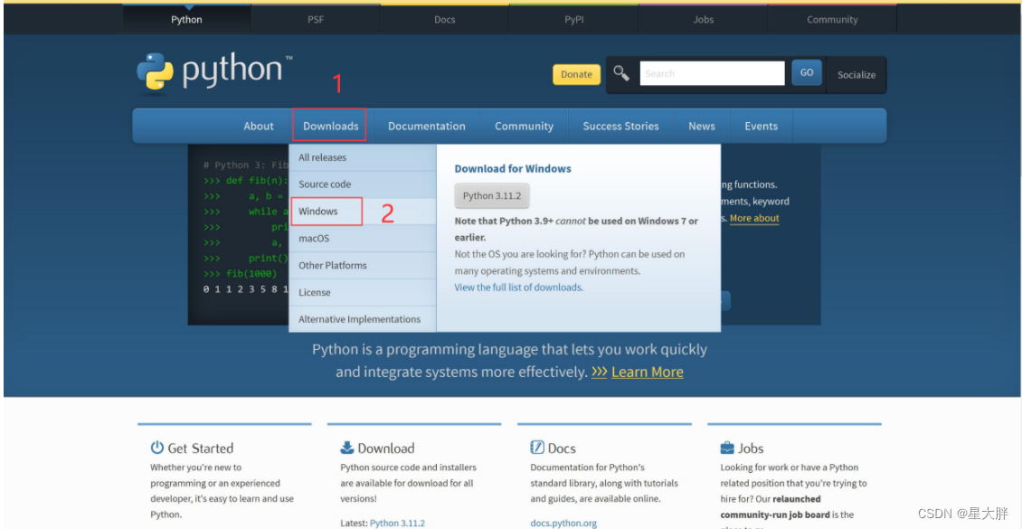Screen dimensions: 1022x529
Task: Open View the full list of downloads
Action: coord(518,288)
